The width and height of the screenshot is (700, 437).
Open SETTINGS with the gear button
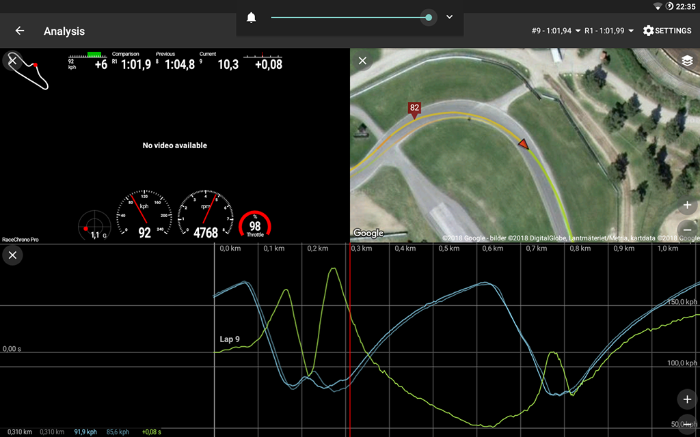pyautogui.click(x=667, y=31)
